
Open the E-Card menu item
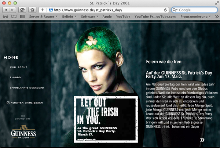15,77
